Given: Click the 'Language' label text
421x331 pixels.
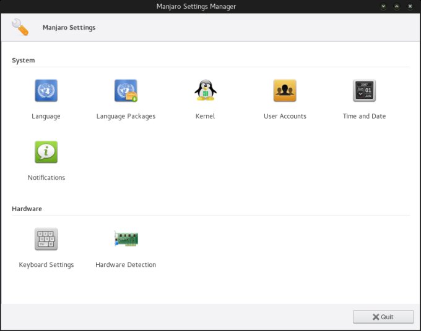Looking at the screenshot, I should tap(46, 116).
